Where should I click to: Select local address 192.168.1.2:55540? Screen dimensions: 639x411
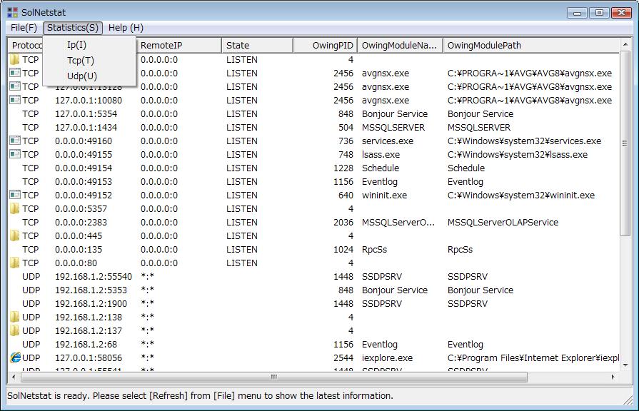click(x=94, y=276)
